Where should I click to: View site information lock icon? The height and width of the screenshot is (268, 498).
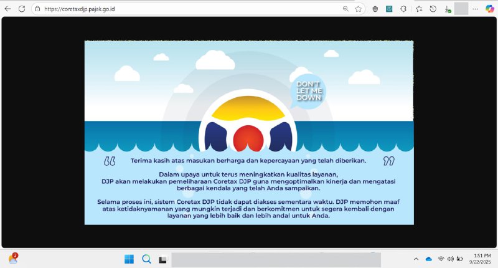click(x=37, y=9)
